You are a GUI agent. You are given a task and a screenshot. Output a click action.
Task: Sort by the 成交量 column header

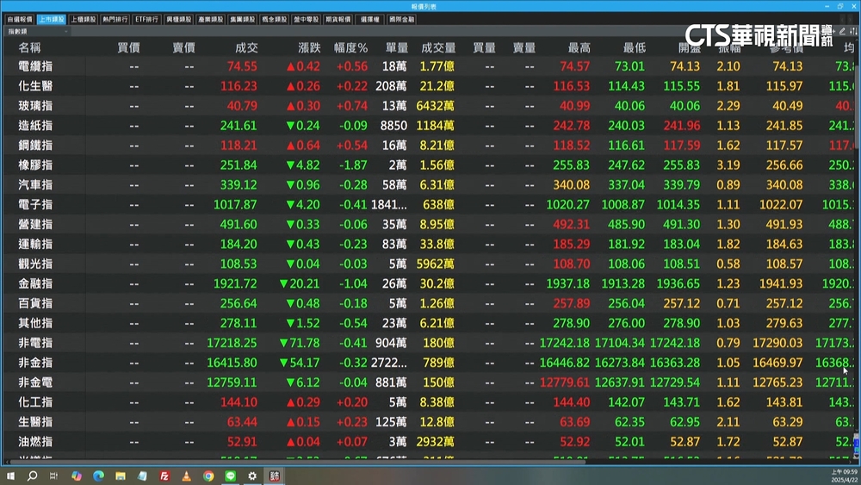click(x=438, y=47)
